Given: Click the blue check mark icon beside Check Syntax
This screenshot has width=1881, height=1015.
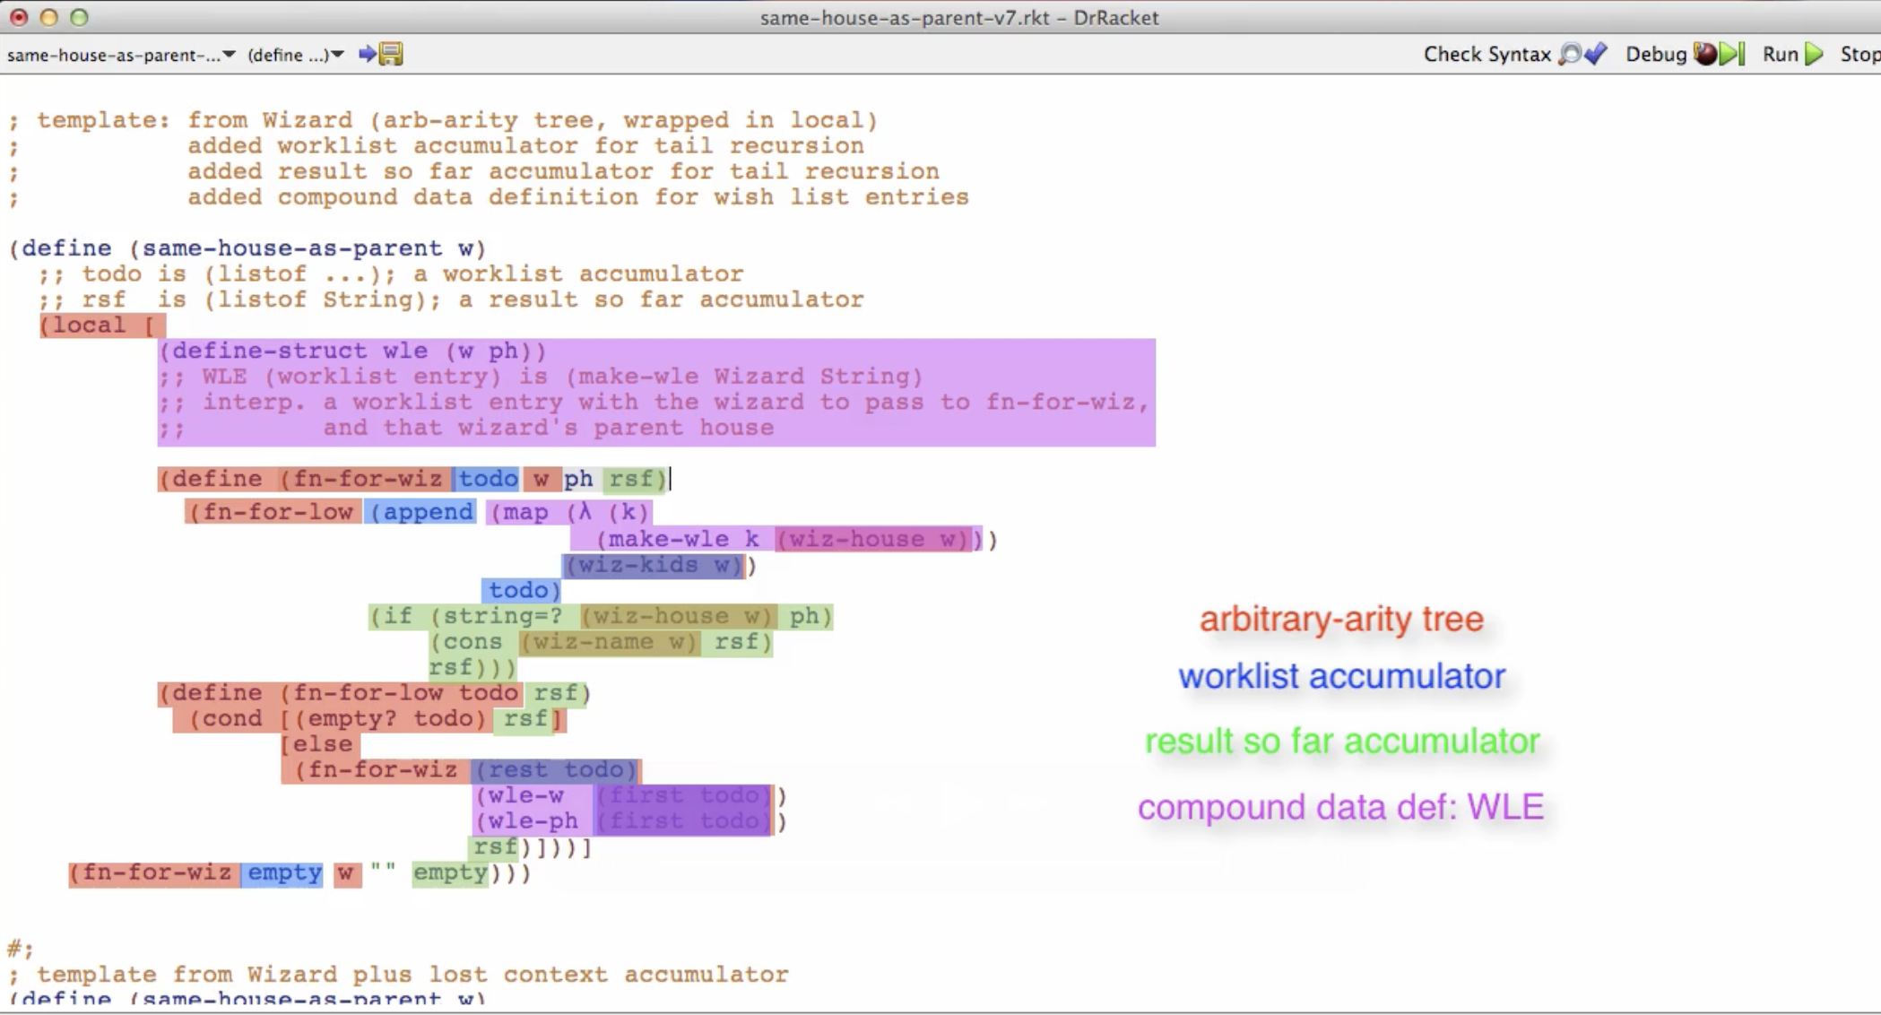Looking at the screenshot, I should point(1596,54).
